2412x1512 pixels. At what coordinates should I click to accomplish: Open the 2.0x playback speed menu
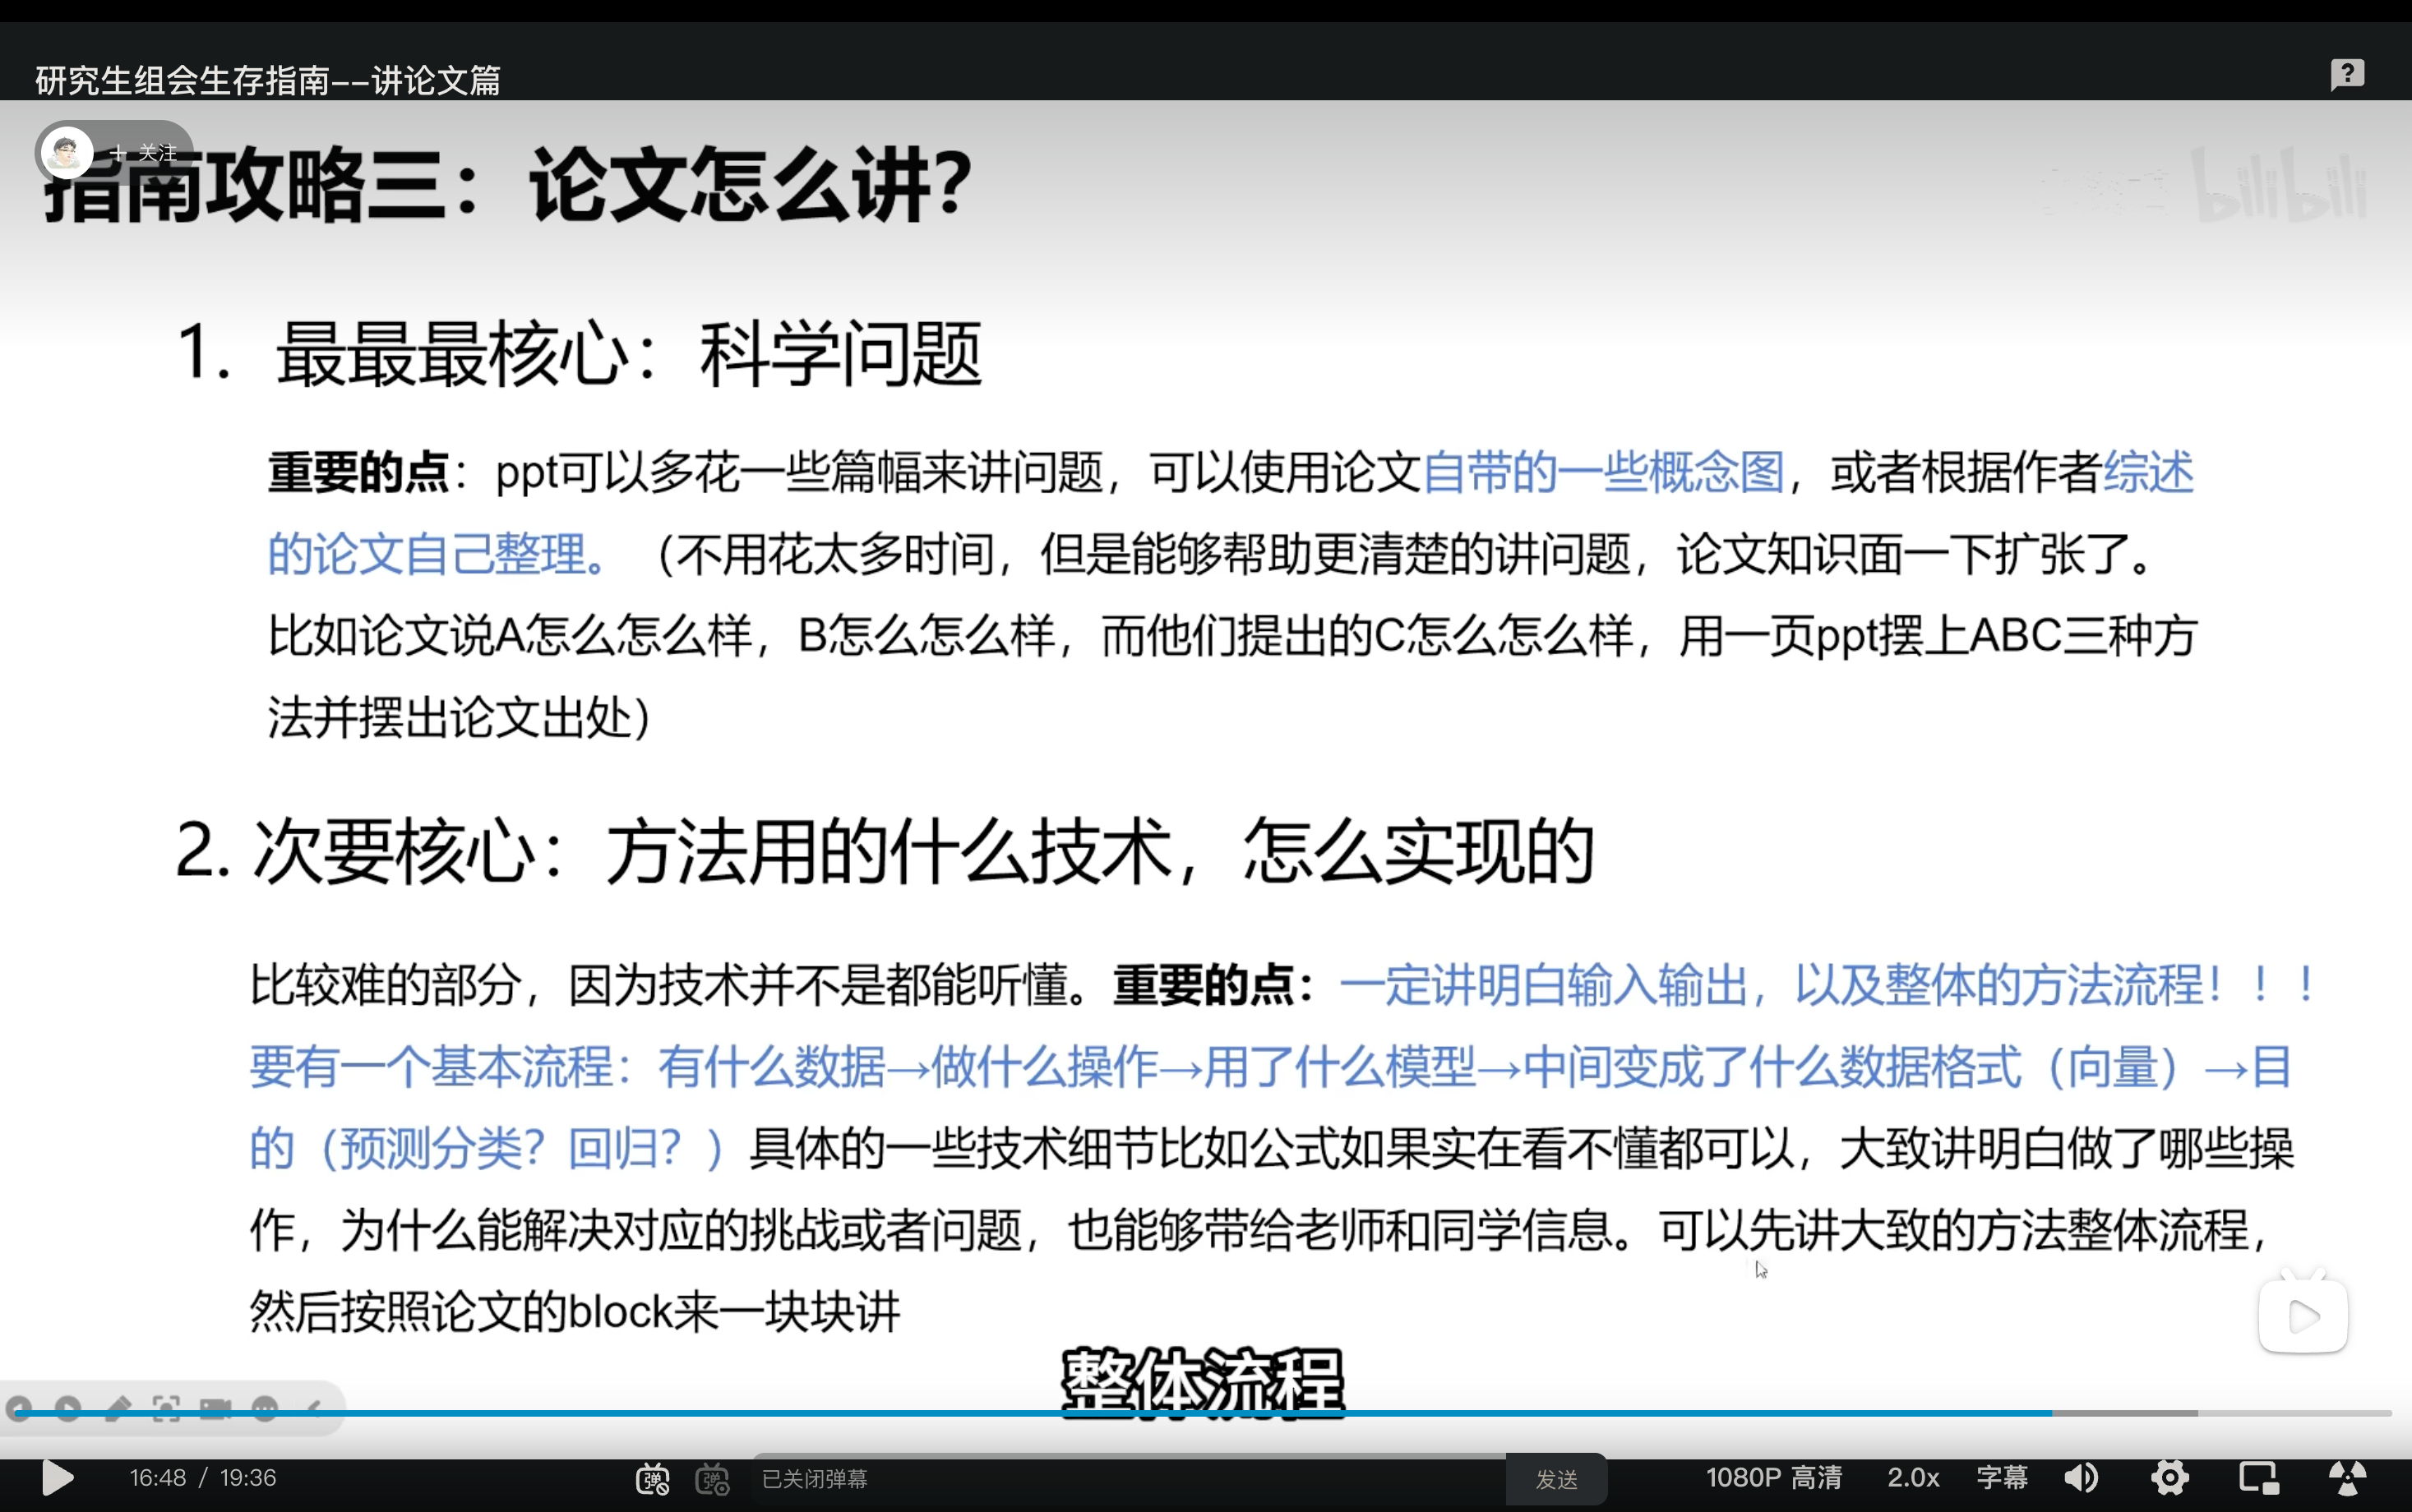coord(1913,1477)
